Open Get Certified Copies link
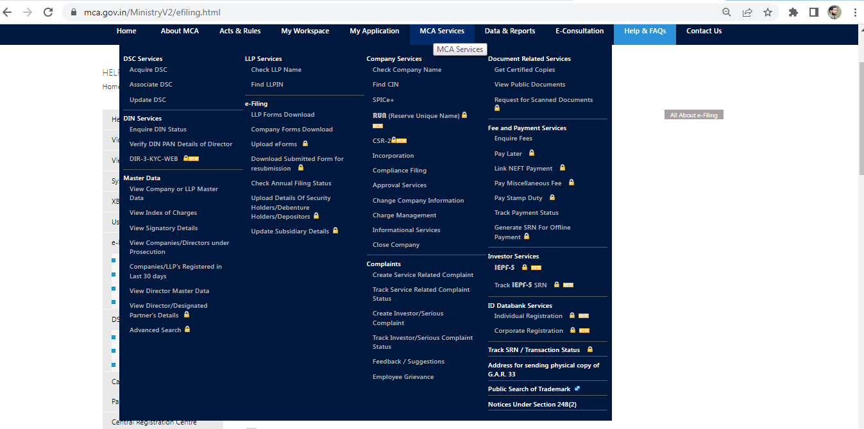 (x=525, y=69)
